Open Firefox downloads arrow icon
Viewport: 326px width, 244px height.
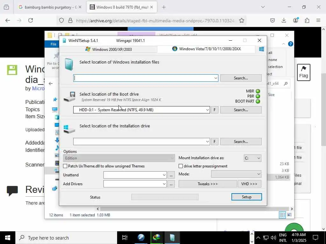284,20
